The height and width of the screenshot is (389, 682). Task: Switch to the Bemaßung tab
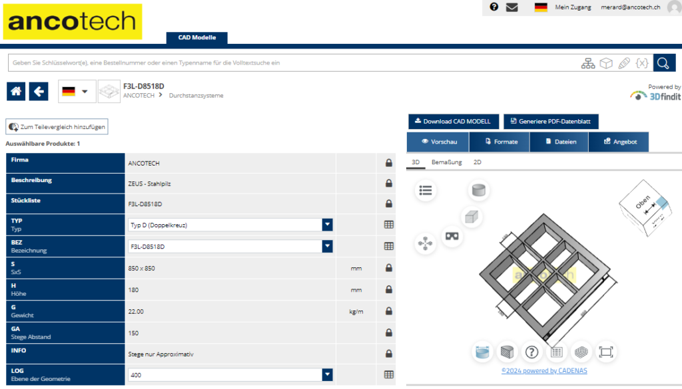click(x=446, y=162)
